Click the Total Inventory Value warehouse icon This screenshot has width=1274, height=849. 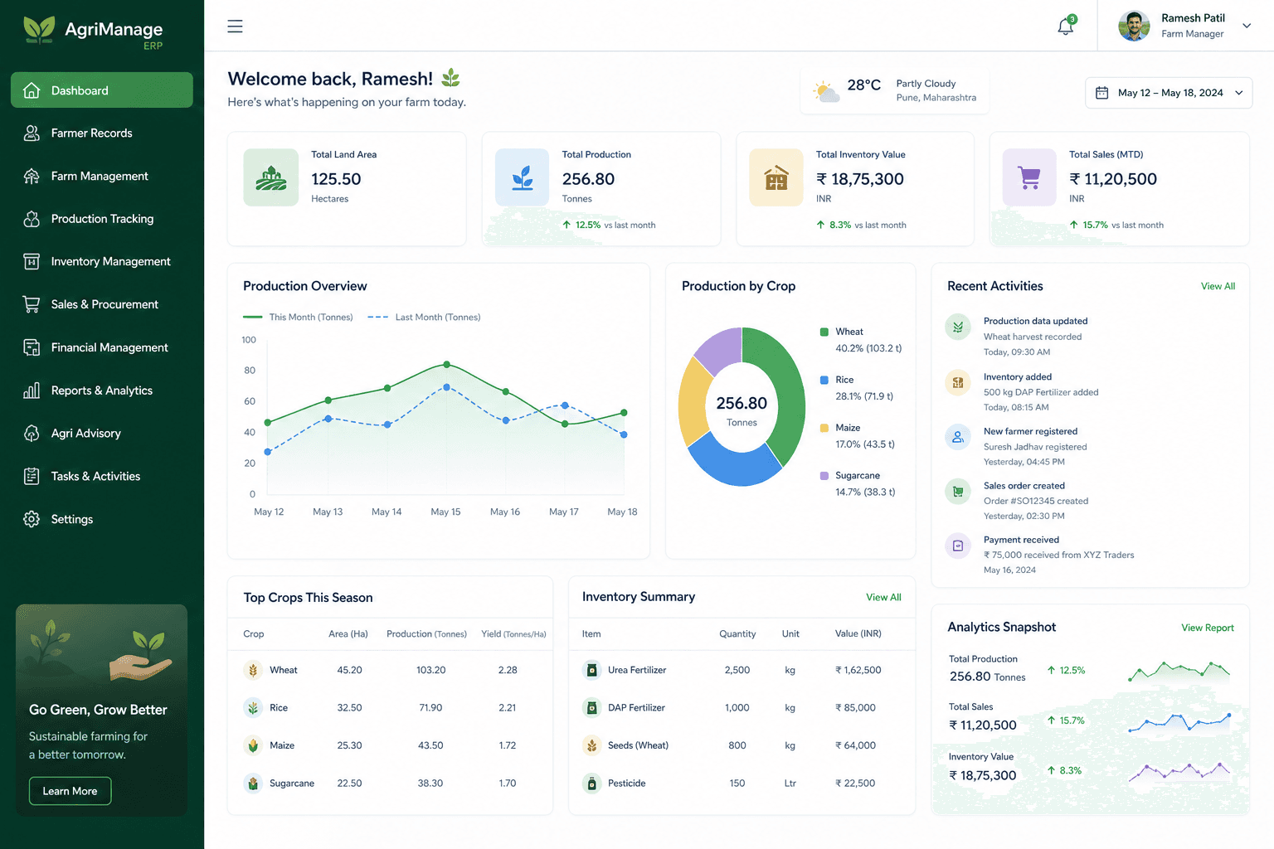[776, 177]
